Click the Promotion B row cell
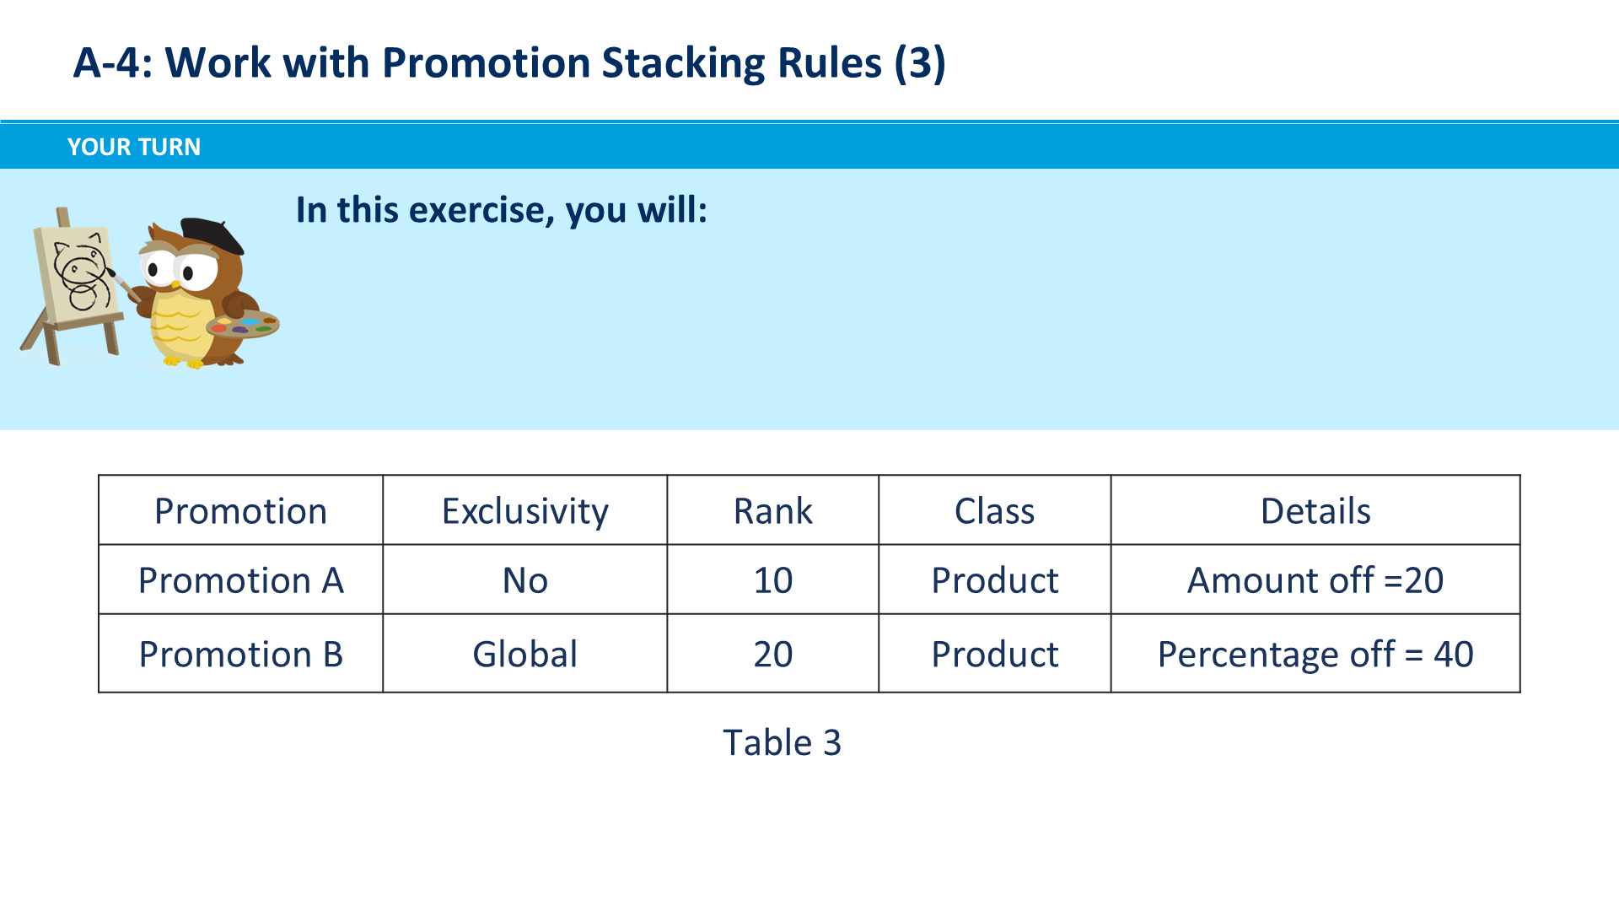This screenshot has width=1619, height=911. click(x=241, y=654)
